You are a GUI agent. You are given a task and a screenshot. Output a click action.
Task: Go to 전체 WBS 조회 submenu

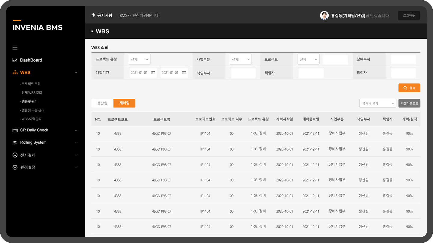point(31,93)
